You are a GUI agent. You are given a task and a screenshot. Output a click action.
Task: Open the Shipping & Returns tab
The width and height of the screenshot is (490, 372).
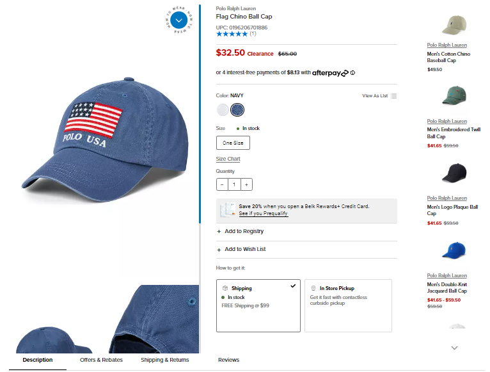[x=164, y=360]
